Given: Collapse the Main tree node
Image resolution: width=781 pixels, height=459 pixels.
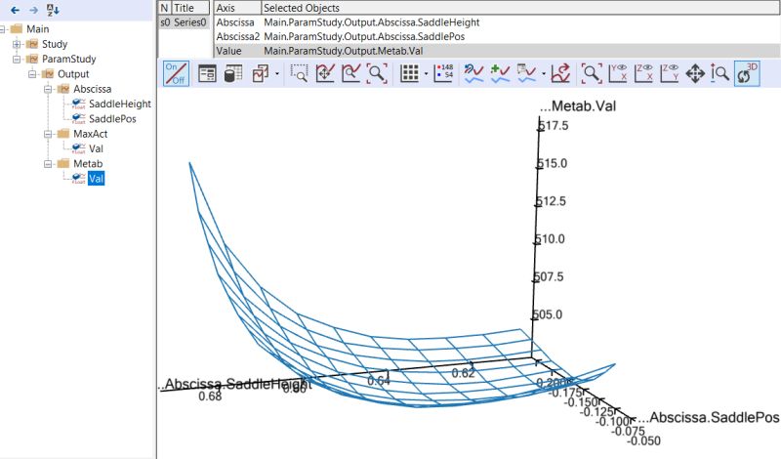Looking at the screenshot, I should pos(2,29).
